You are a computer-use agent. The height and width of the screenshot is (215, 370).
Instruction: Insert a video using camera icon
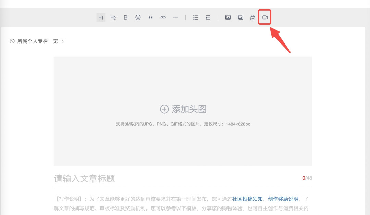tap(265, 17)
